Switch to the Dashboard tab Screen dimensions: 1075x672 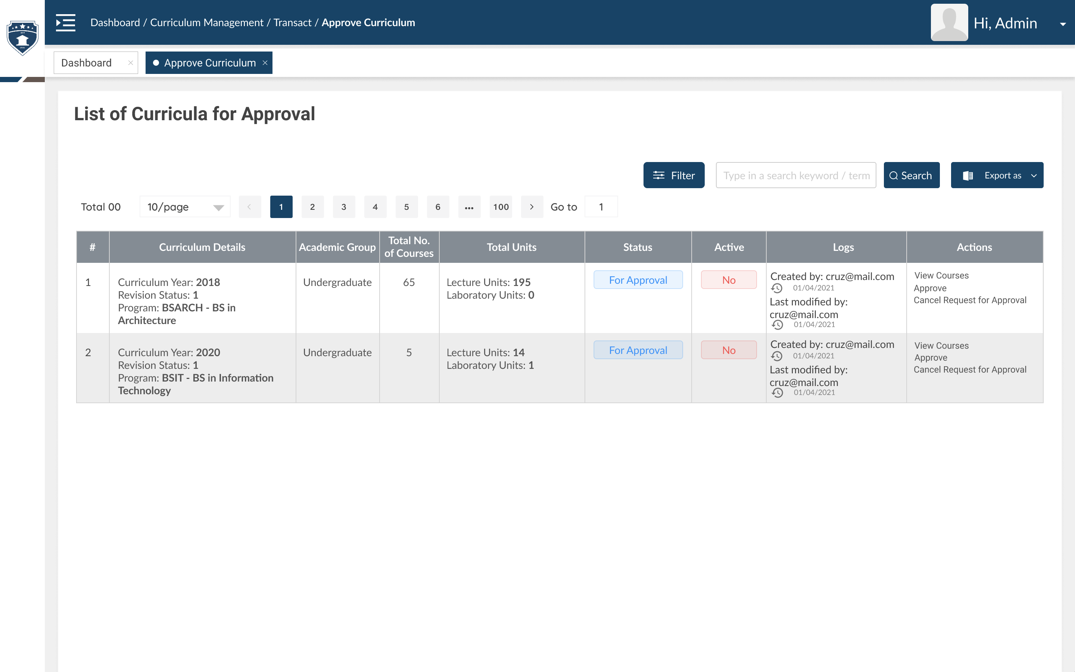click(87, 63)
